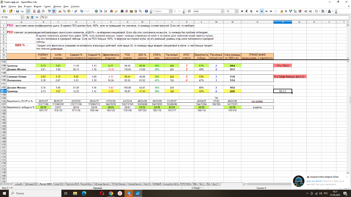351x197 pixels.
Task: Switch to ТОТАЛ баскет sheet tab
Action: point(118,184)
